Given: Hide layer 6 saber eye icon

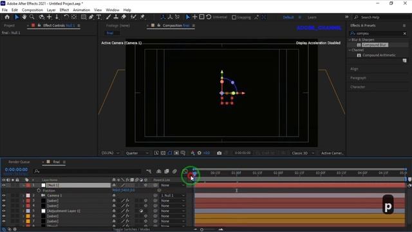Looking at the screenshot, I should point(4,216).
